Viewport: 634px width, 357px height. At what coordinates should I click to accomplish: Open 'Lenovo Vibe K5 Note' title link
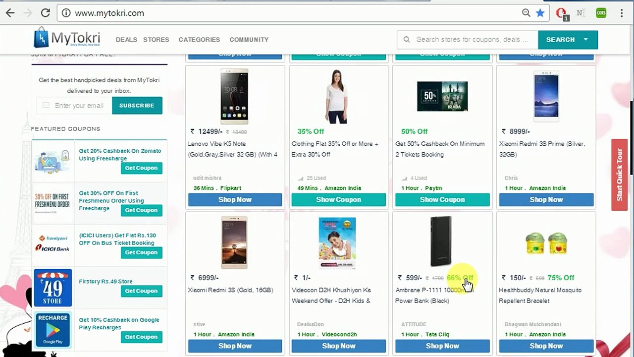coord(233,149)
